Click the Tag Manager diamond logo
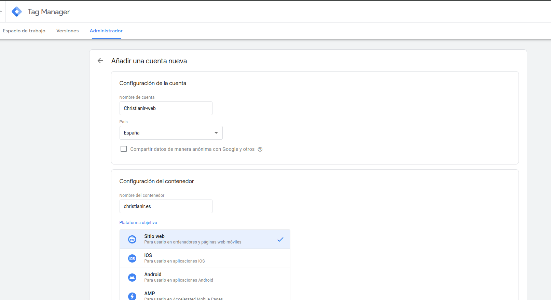This screenshot has width=551, height=300. point(17,12)
